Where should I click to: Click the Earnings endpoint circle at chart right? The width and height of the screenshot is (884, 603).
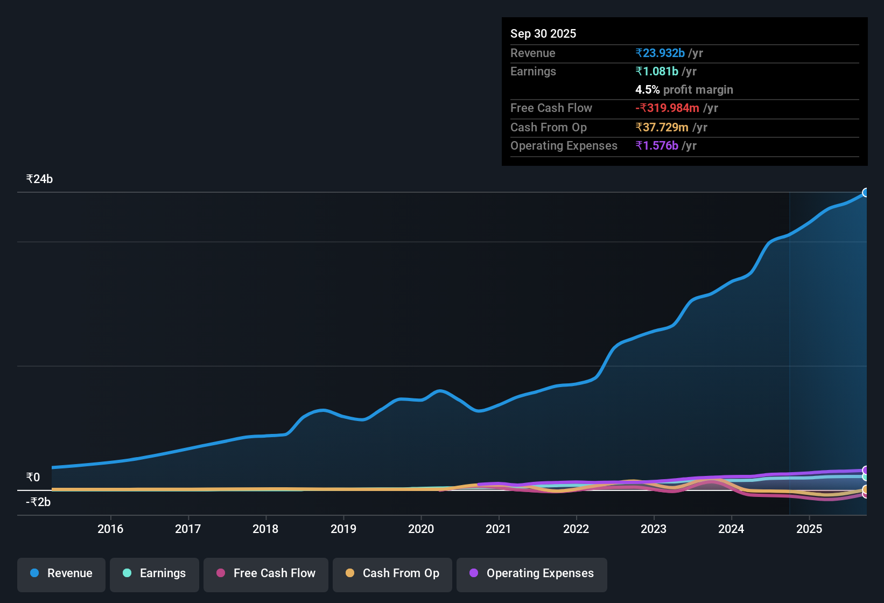click(x=866, y=477)
